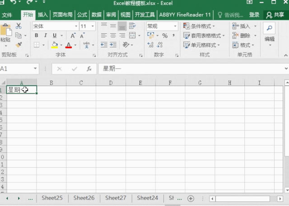This screenshot has height=206, width=289.
Task: Open the font name dropdown 宋体
Action: (x=76, y=26)
